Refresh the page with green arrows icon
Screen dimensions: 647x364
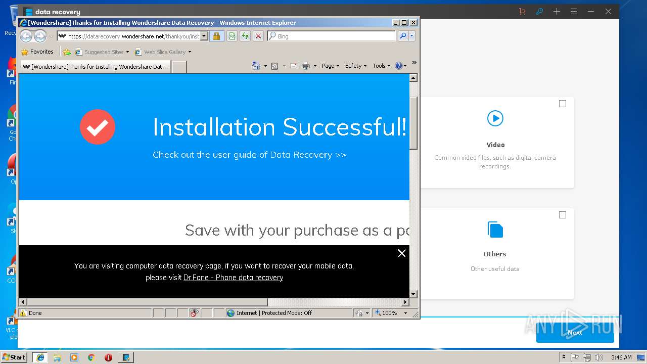245,36
